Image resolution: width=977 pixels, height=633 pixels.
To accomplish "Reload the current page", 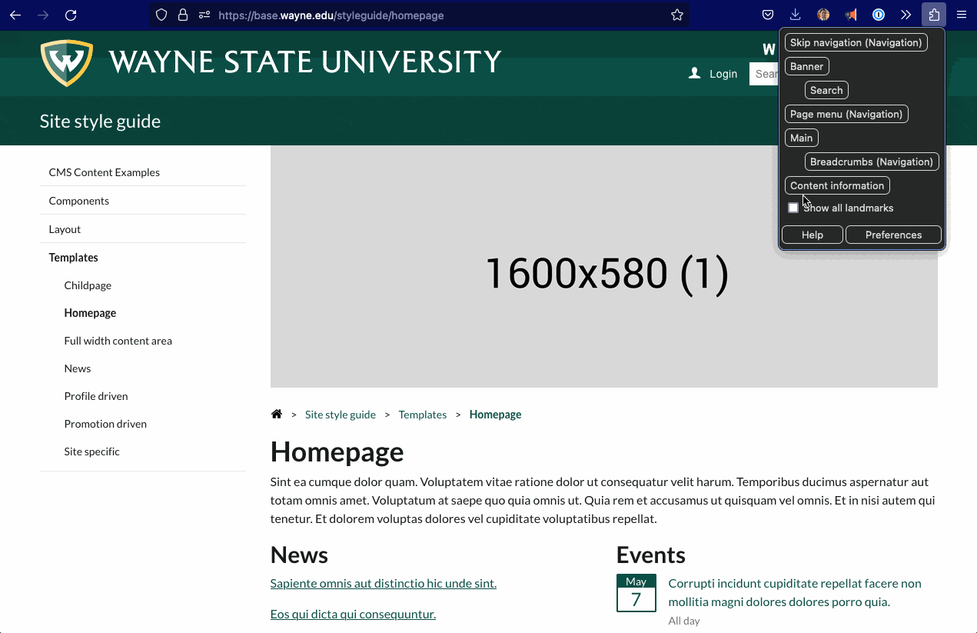I will click(x=71, y=15).
